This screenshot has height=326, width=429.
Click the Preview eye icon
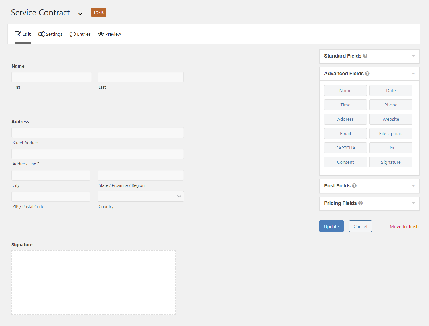[x=101, y=34]
